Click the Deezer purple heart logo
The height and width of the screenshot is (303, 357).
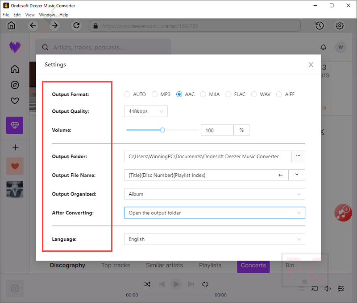click(x=15, y=47)
